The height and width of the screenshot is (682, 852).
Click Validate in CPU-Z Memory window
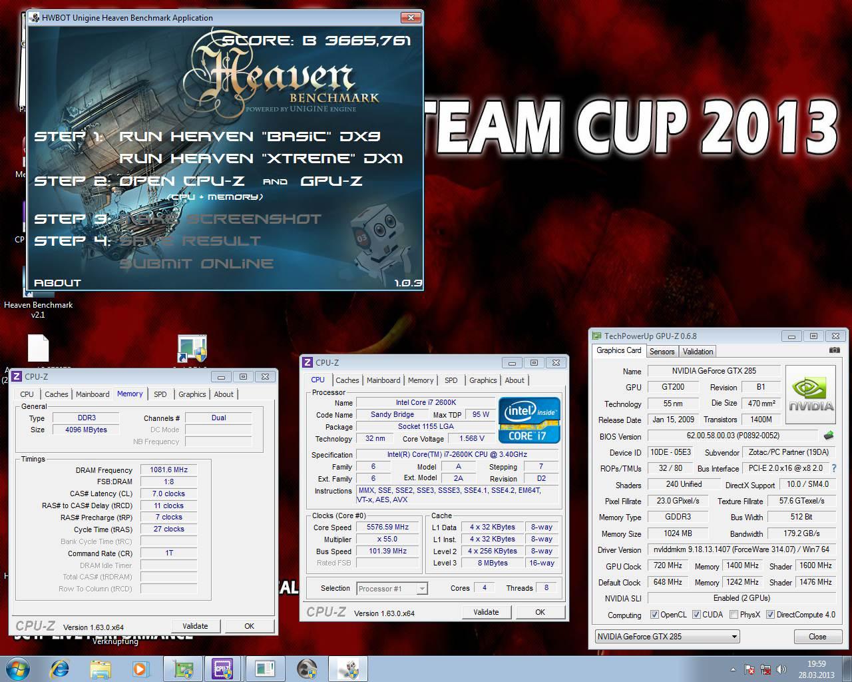tap(195, 626)
